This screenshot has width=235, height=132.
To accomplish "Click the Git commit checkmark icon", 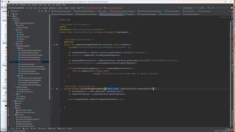I will tap(219, 8).
